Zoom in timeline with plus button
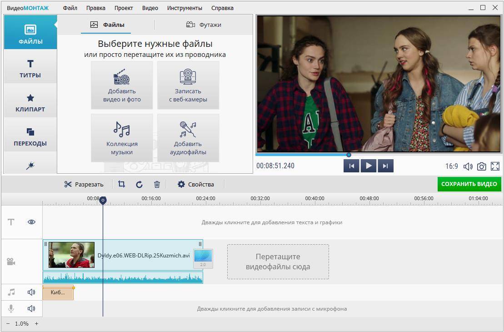The width and height of the screenshot is (504, 332). coord(37,324)
